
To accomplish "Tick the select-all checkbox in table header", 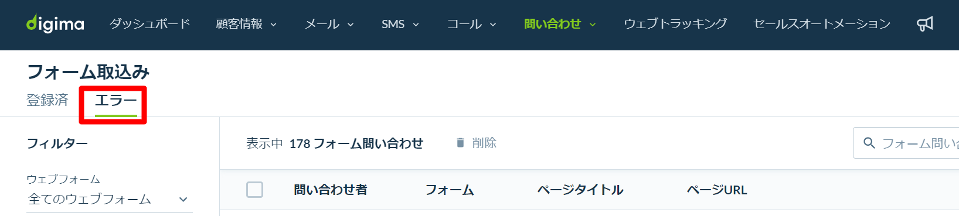I will (x=254, y=190).
